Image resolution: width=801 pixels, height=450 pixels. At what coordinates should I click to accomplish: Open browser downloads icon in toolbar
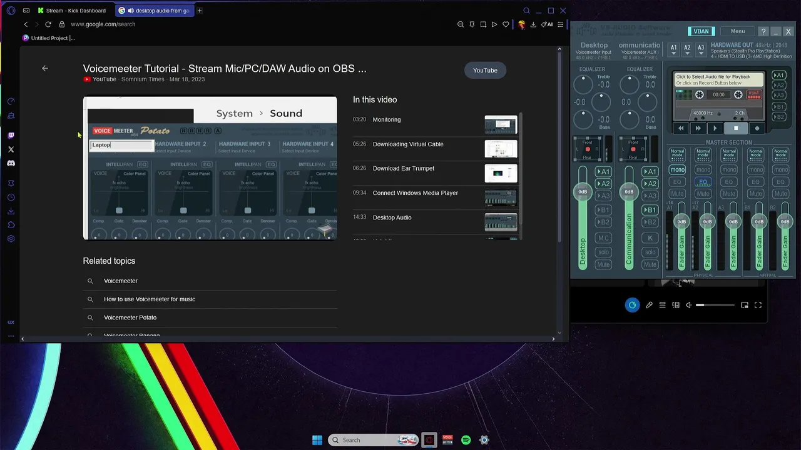(533, 24)
